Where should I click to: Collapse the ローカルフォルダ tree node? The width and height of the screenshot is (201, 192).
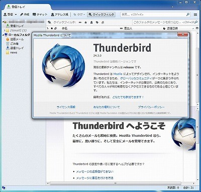[3, 35]
